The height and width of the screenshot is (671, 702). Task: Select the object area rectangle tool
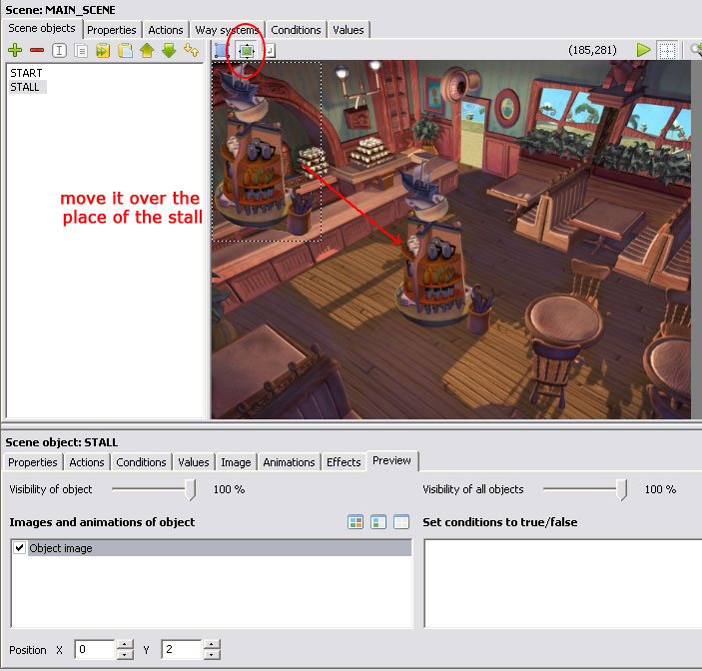pyautogui.click(x=222, y=51)
